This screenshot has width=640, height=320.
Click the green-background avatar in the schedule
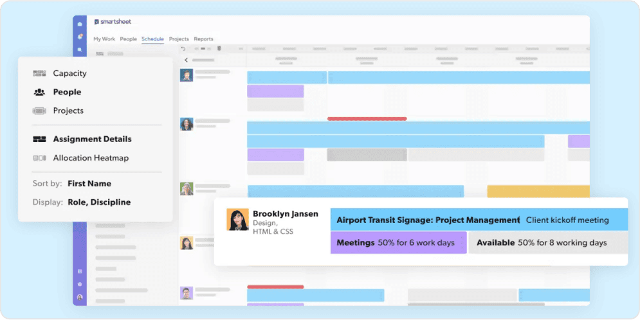point(187,189)
